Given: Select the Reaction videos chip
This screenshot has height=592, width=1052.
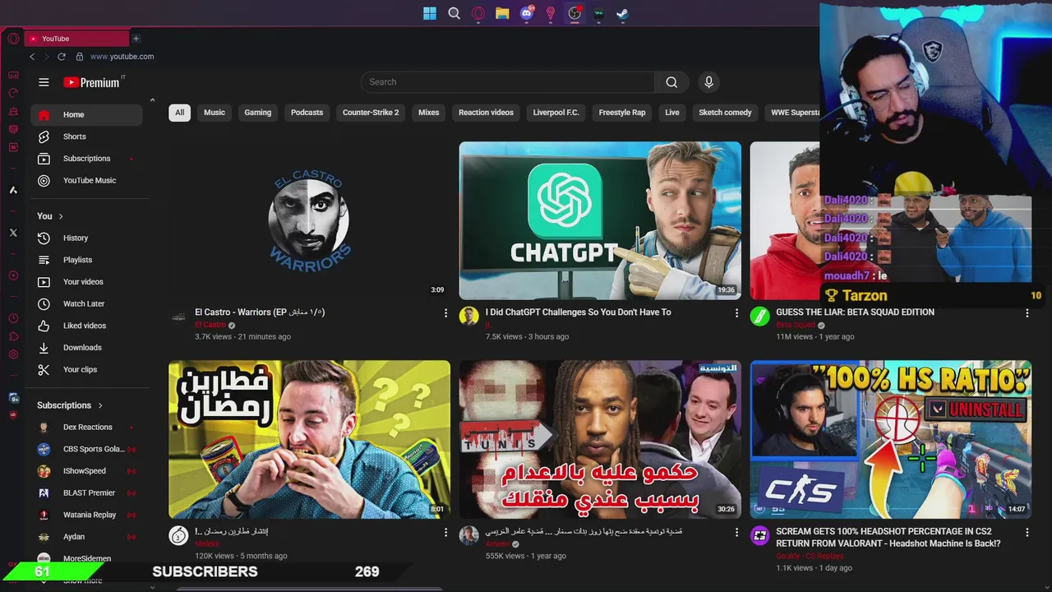Looking at the screenshot, I should [x=486, y=113].
